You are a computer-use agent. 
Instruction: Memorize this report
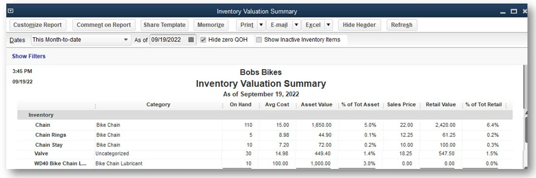pos(211,25)
